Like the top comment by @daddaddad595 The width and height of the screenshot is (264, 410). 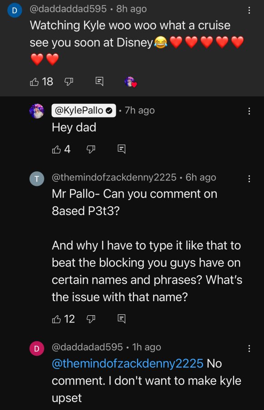coord(34,82)
